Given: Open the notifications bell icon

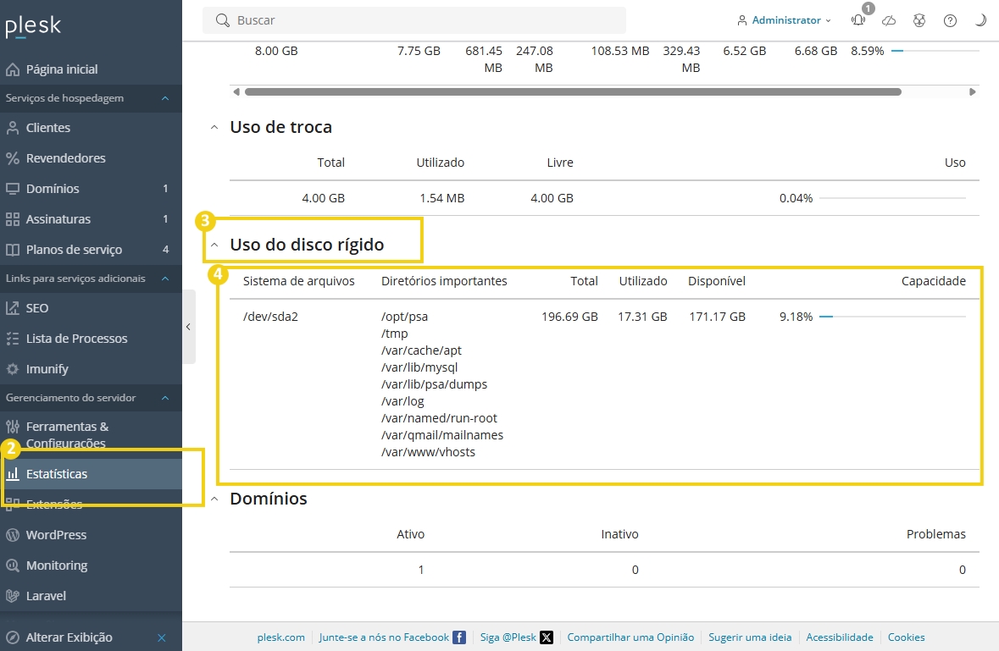Looking at the screenshot, I should click(858, 20).
